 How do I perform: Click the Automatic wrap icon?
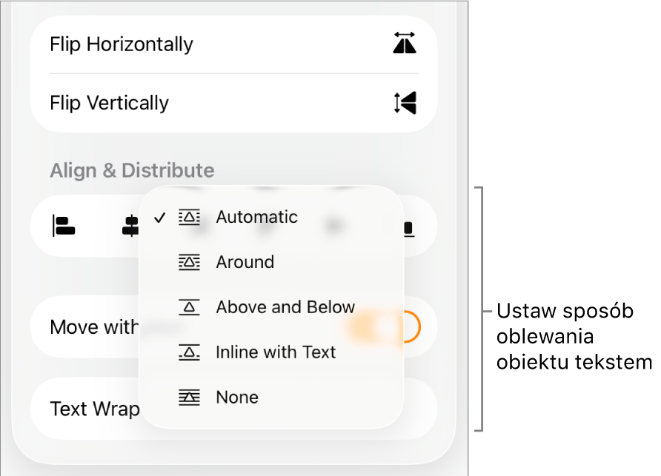point(189,218)
